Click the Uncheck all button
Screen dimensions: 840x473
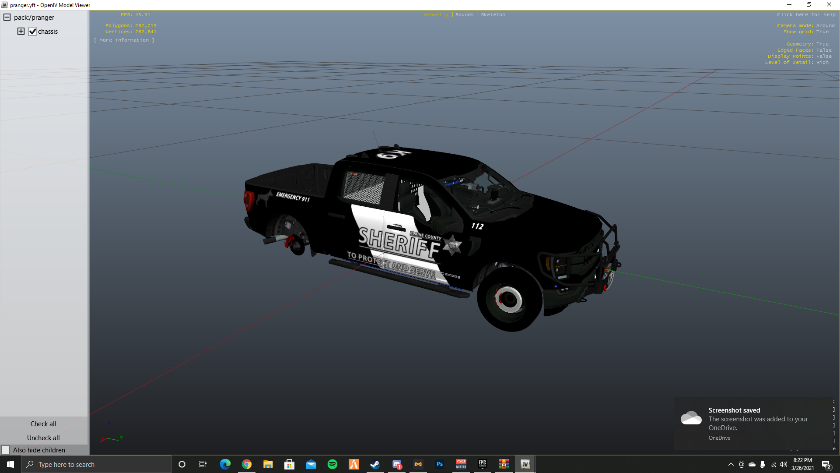(43, 438)
